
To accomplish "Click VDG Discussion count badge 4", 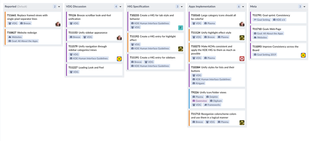I will pos(116,7).
